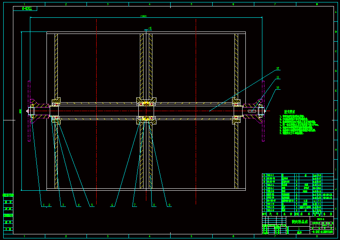Select balloon callout number 6
The height and width of the screenshot is (240, 340).
click(112, 205)
